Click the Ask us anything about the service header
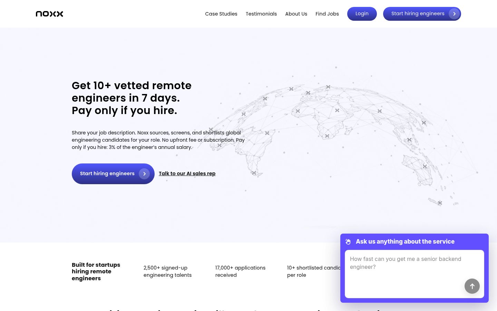The width and height of the screenshot is (497, 311). (x=405, y=242)
